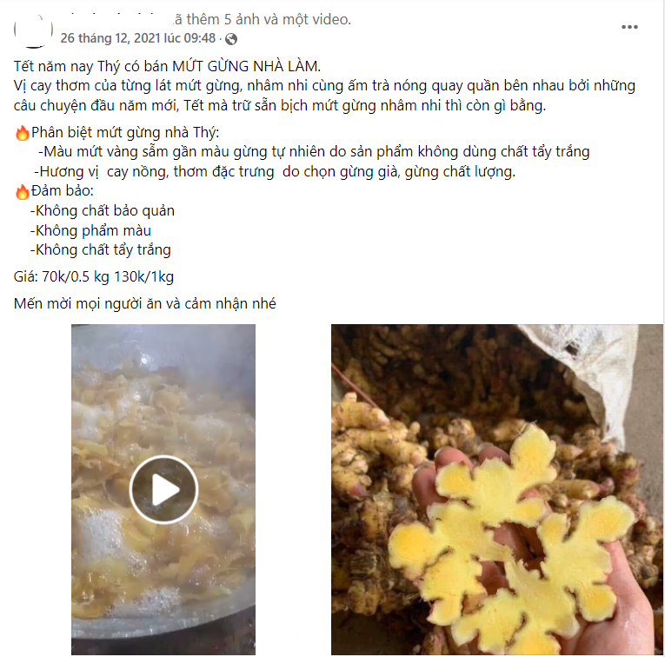Viewport: 665px width, 657px height.
Task: Click the line starting Màu mứt vàng sẫm
Action: coord(314,152)
